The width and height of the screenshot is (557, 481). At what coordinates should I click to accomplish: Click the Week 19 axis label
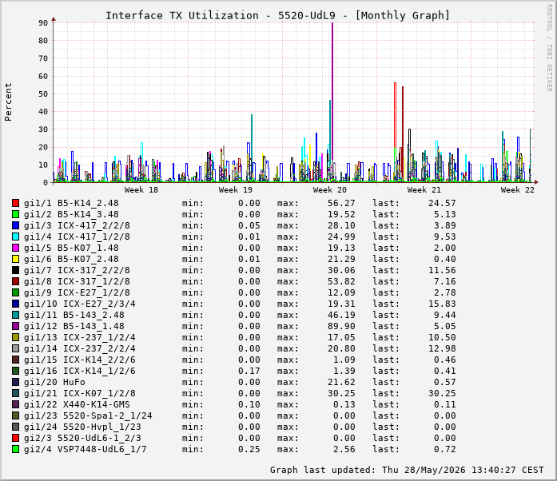(235, 189)
